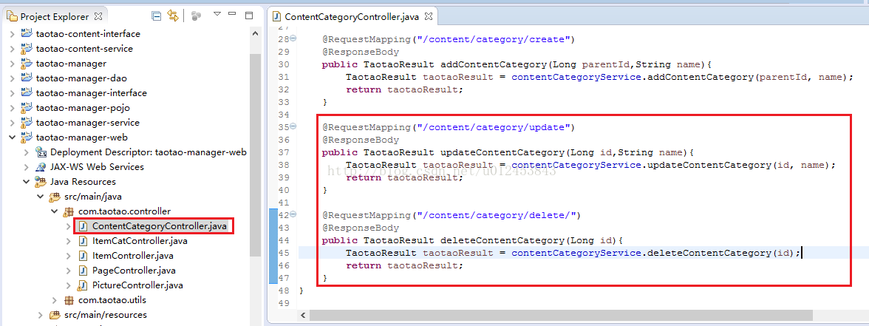Click the Project Explorer folder icon on its tab
869x326 pixels.
[12, 16]
